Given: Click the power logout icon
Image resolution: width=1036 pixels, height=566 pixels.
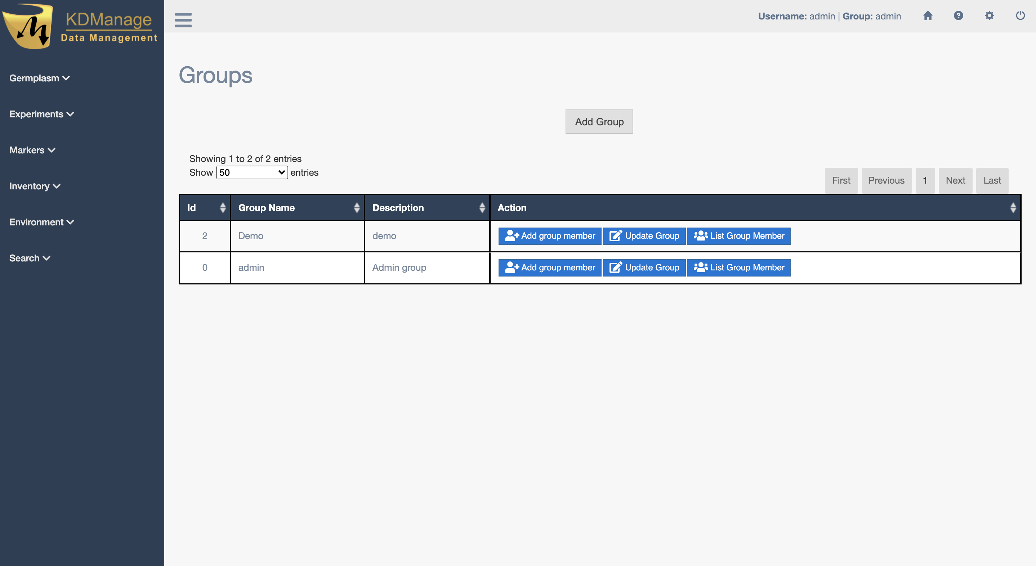Looking at the screenshot, I should [1020, 16].
